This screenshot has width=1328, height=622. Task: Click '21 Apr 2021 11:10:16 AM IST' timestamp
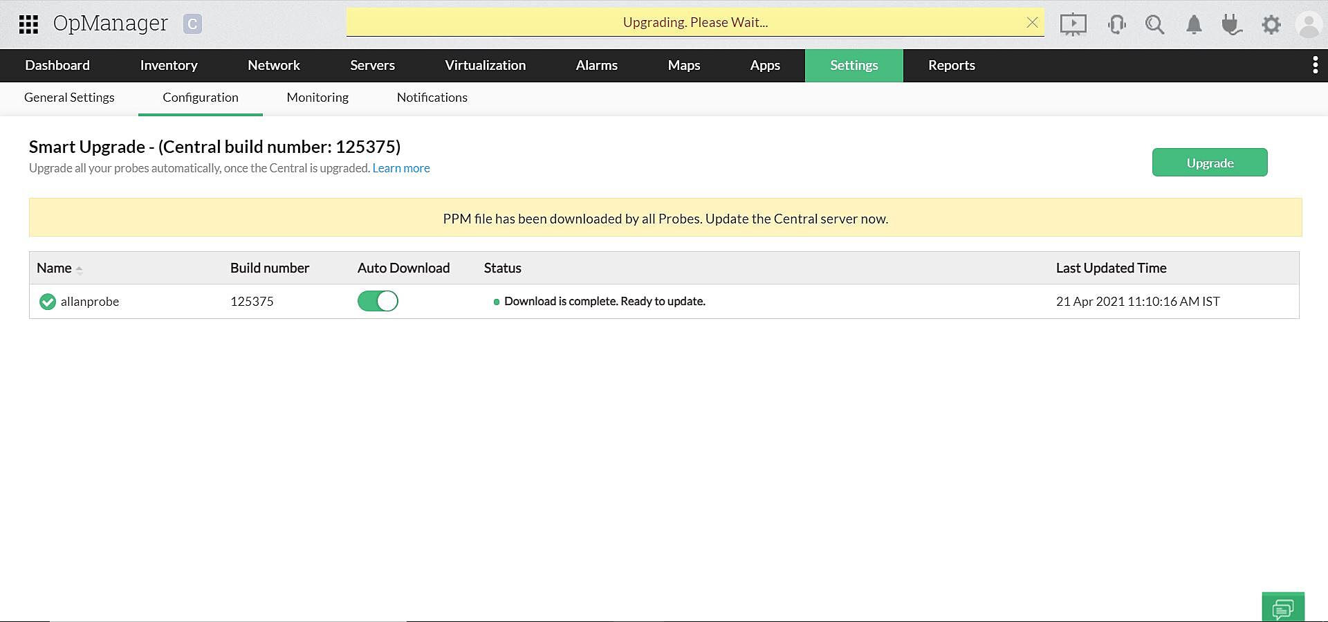pos(1138,302)
